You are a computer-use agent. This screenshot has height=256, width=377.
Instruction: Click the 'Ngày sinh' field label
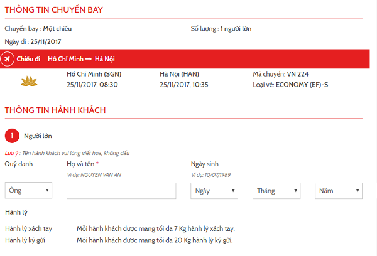[205, 164]
